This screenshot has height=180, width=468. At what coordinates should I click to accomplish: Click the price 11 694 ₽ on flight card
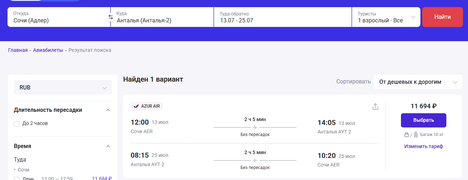point(424,106)
